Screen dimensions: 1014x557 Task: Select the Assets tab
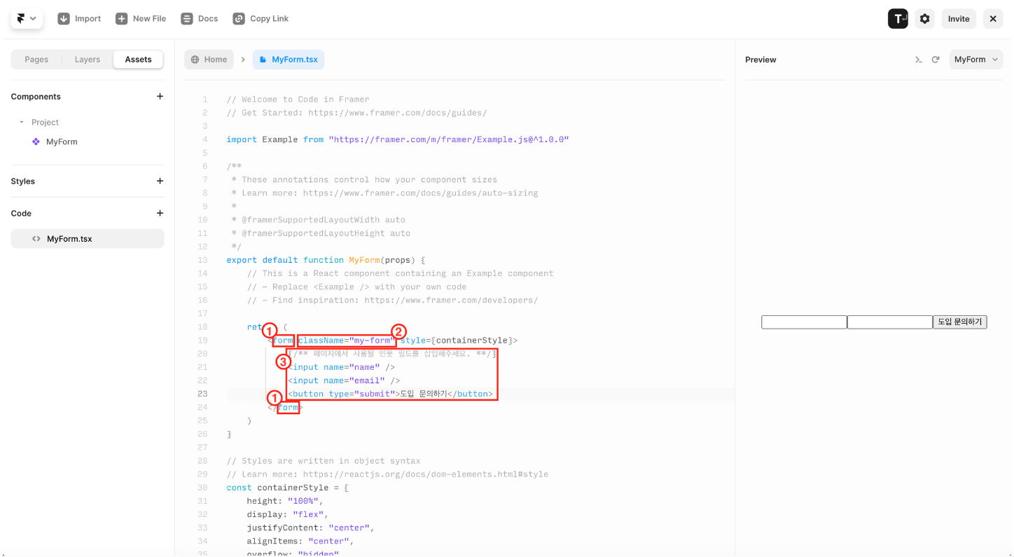138,60
